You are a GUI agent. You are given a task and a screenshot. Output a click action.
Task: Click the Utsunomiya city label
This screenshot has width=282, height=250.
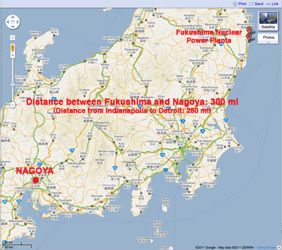point(189,88)
